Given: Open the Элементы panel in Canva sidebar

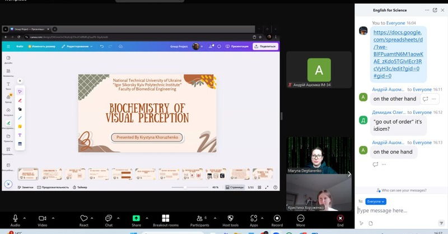Looking at the screenshot, I should coord(8,73).
